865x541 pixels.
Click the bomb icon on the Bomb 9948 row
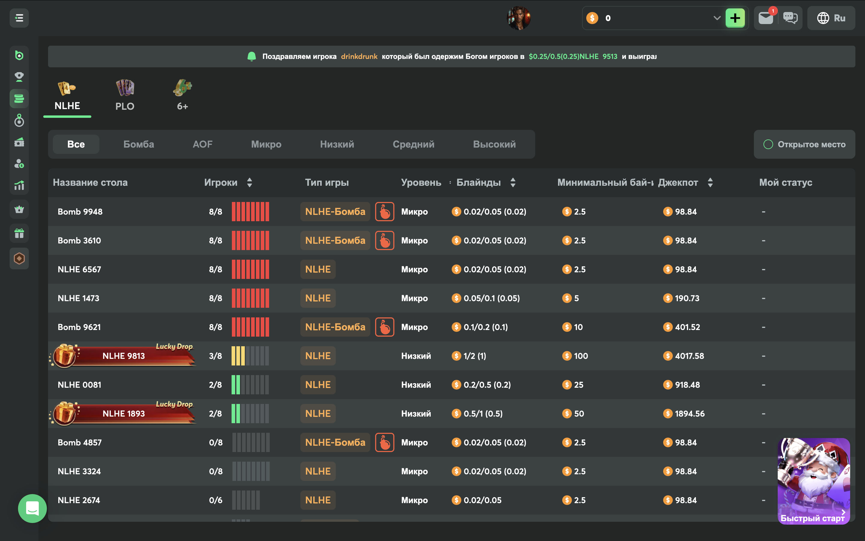tap(384, 212)
